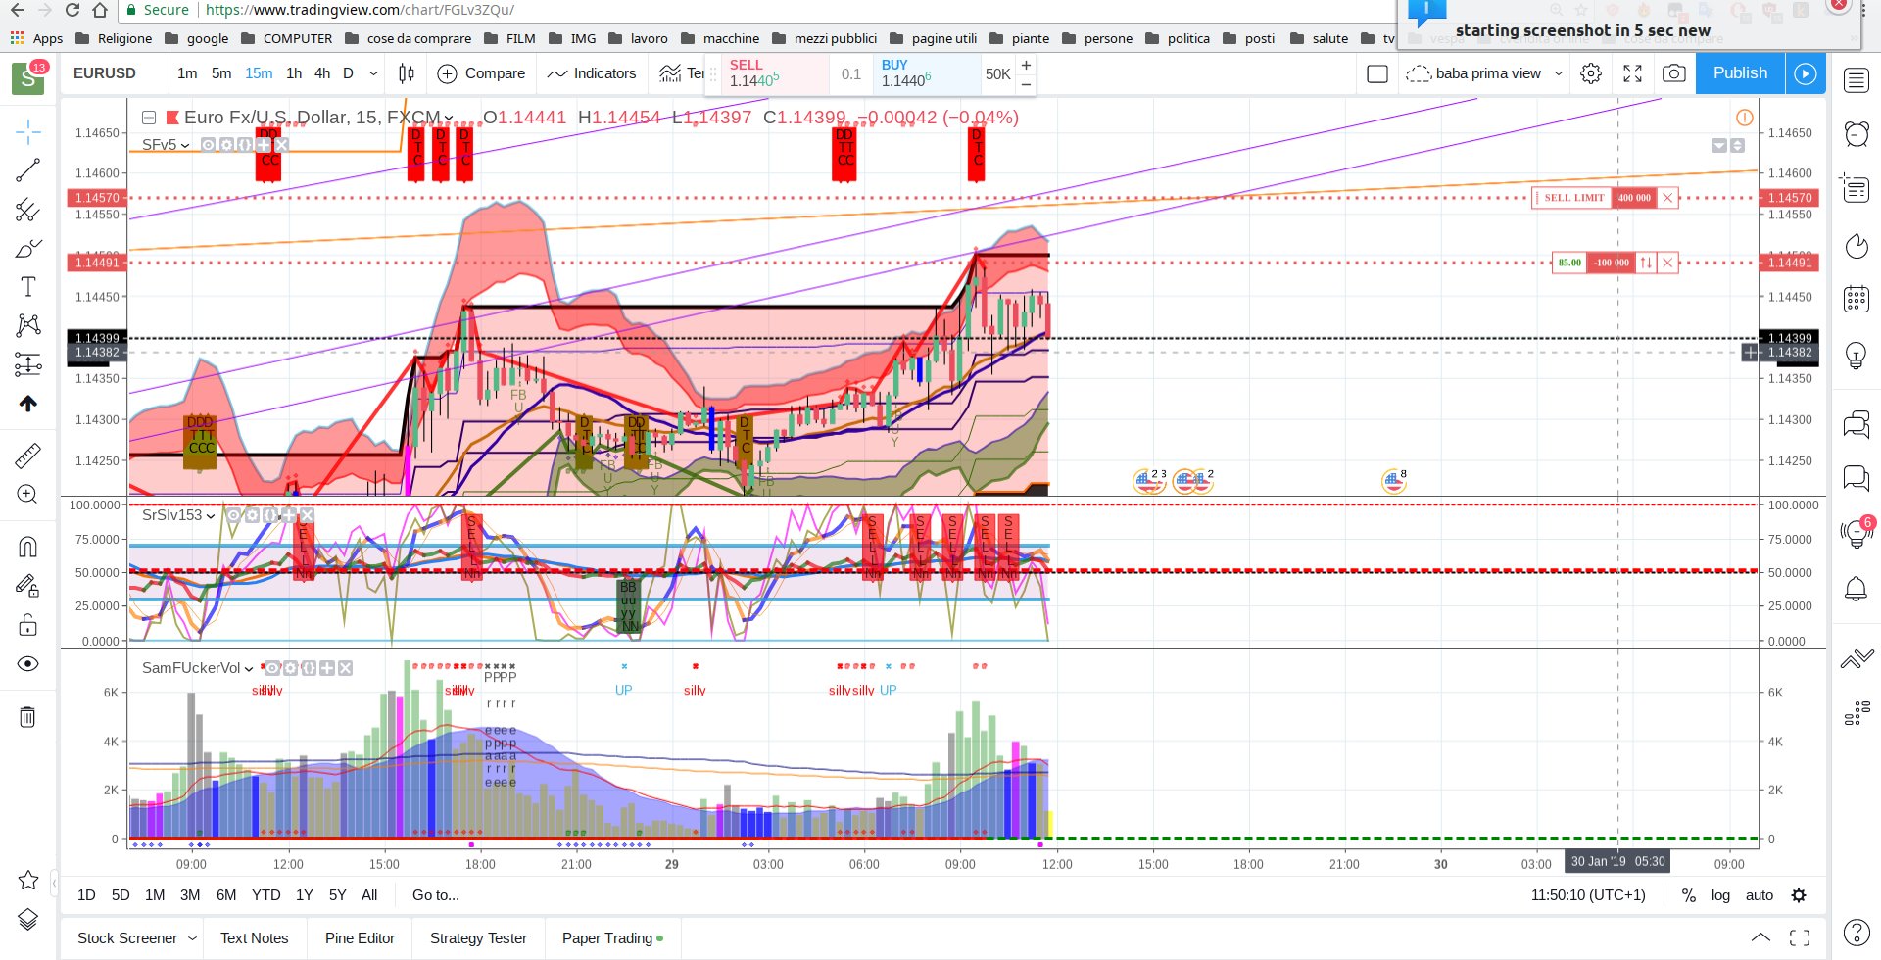Toggle percent scale in bottom bar
Image resolution: width=1881 pixels, height=960 pixels.
click(x=1689, y=895)
